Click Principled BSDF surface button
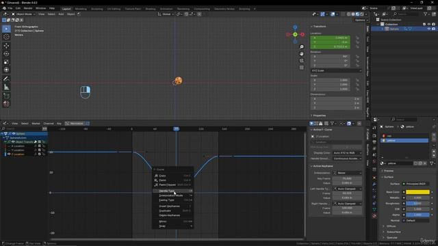Viewport: 438px width, 246px height. [415, 184]
